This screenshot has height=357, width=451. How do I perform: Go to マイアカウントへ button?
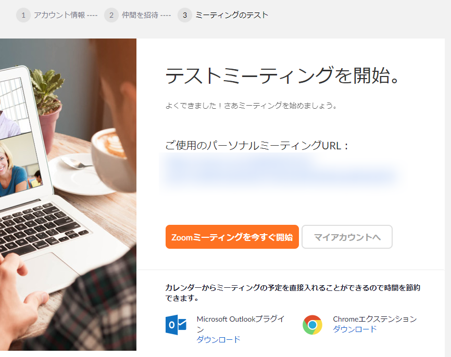pos(347,237)
